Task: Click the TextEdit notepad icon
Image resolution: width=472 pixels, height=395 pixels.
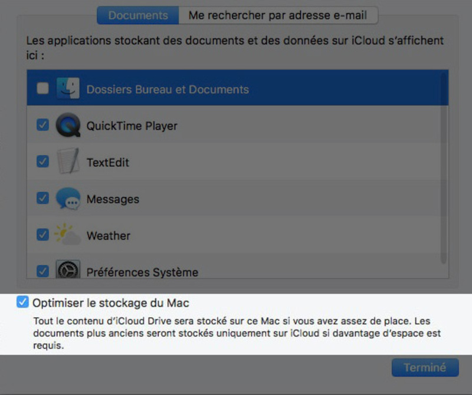Action: coord(68,161)
